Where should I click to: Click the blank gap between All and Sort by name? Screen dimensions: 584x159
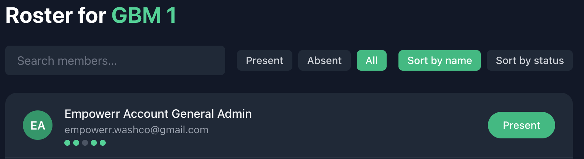pyautogui.click(x=393, y=60)
